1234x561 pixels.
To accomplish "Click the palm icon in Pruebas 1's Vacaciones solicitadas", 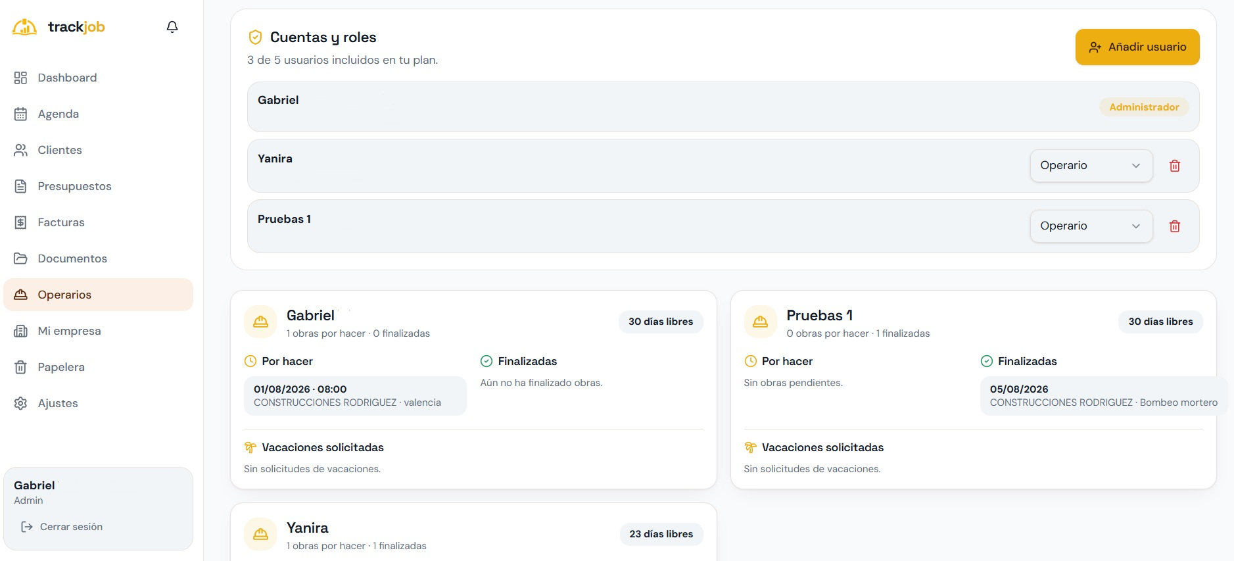I will [750, 447].
